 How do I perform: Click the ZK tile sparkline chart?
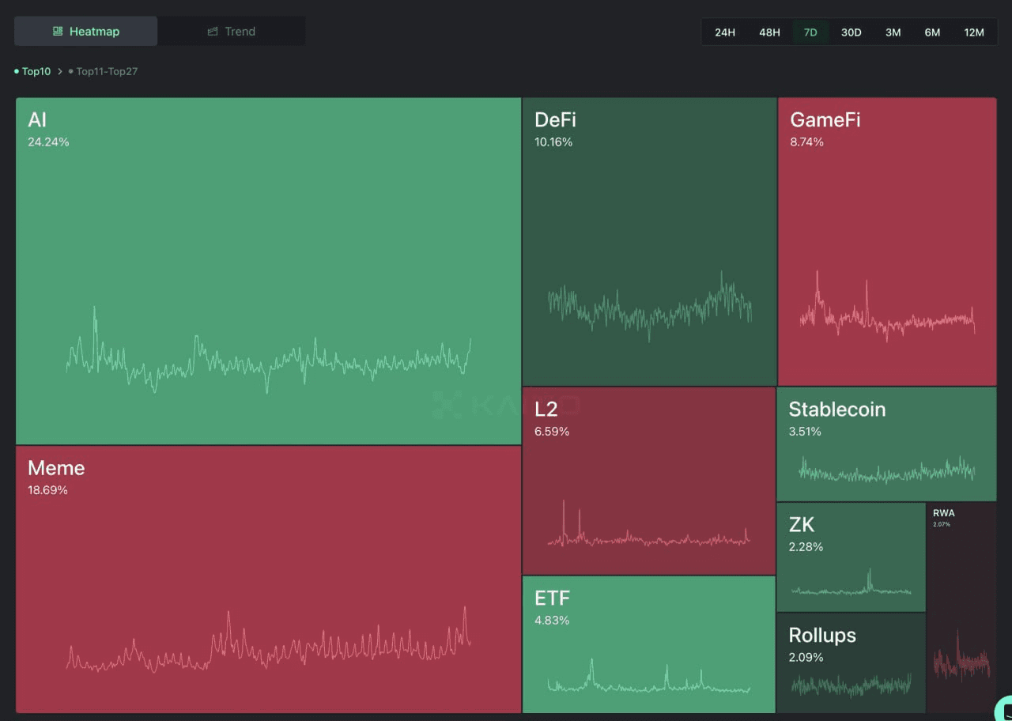coord(852,583)
